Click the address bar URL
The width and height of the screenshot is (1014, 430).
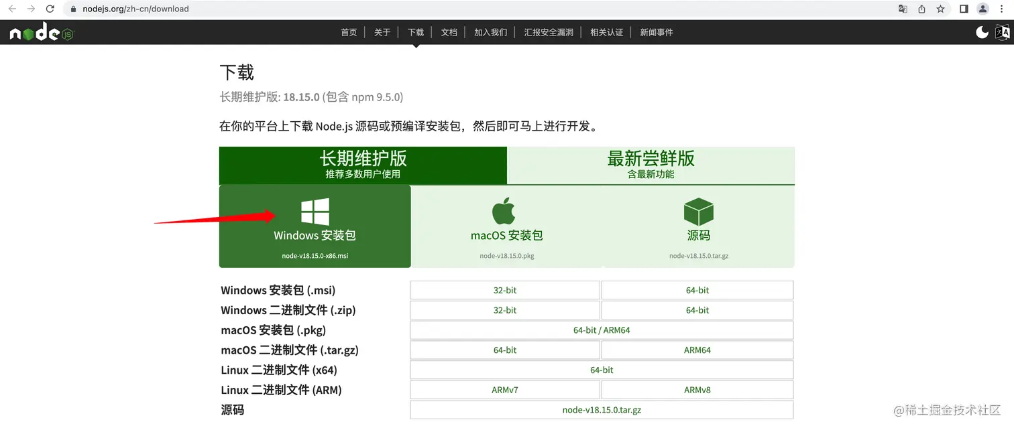[135, 9]
